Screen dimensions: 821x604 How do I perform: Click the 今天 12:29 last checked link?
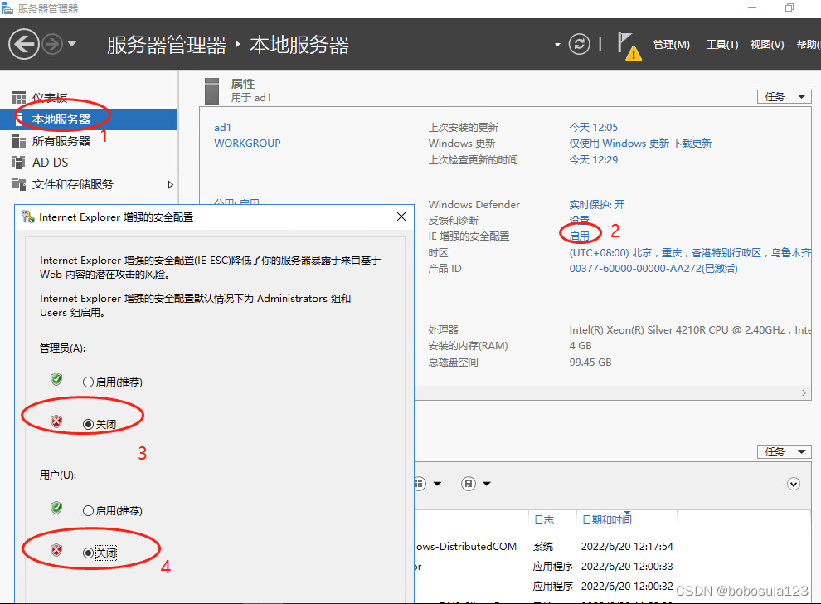click(x=593, y=160)
